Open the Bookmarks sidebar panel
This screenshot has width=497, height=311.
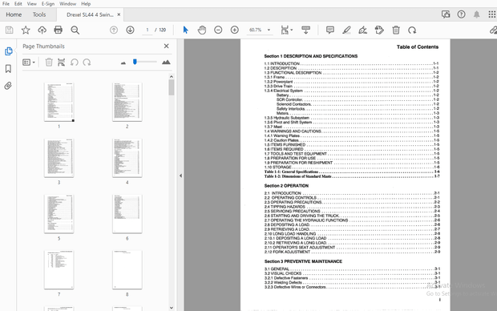[8, 68]
